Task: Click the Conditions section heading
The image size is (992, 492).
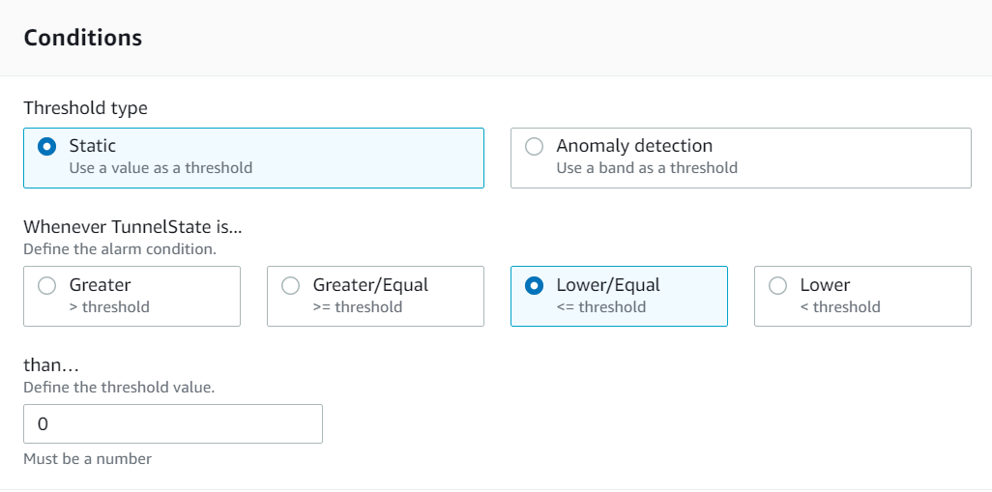Action: click(82, 38)
